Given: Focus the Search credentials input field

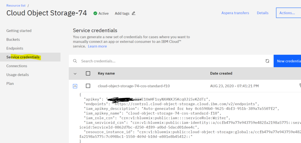Looking at the screenshot, I should tap(171, 61).
